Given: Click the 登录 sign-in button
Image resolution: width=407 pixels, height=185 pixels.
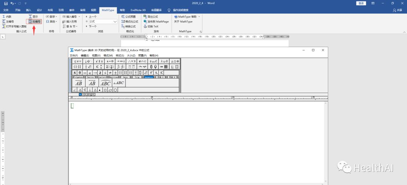Looking at the screenshot, I should coord(361,3).
